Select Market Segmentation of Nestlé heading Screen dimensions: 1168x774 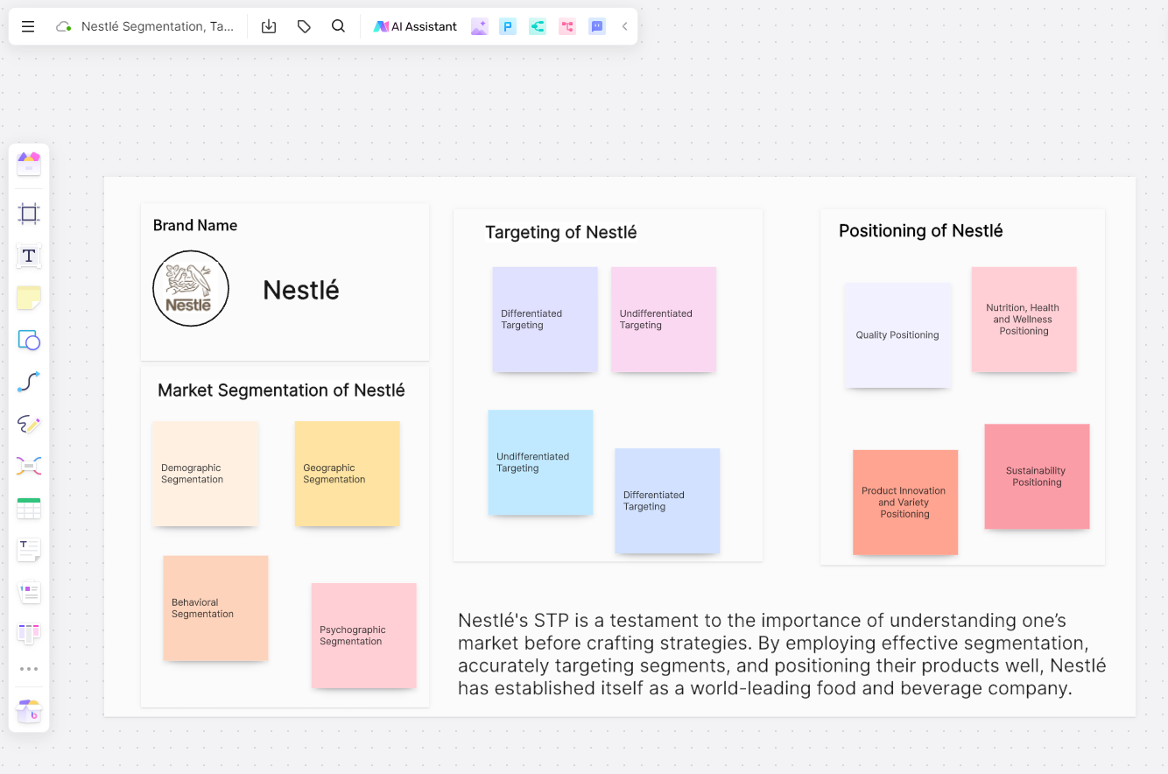281,391
